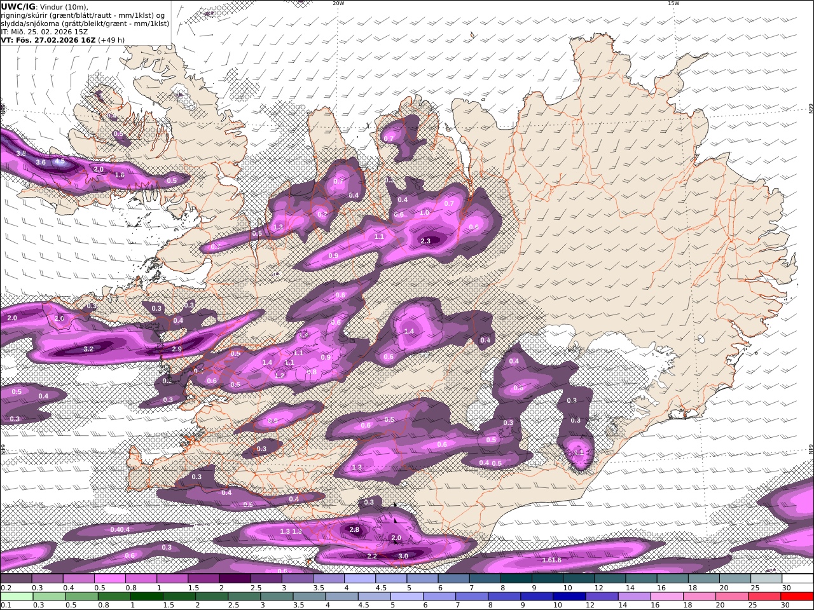Pick the bottom-row purple swatch starting at 12

click(x=601, y=597)
